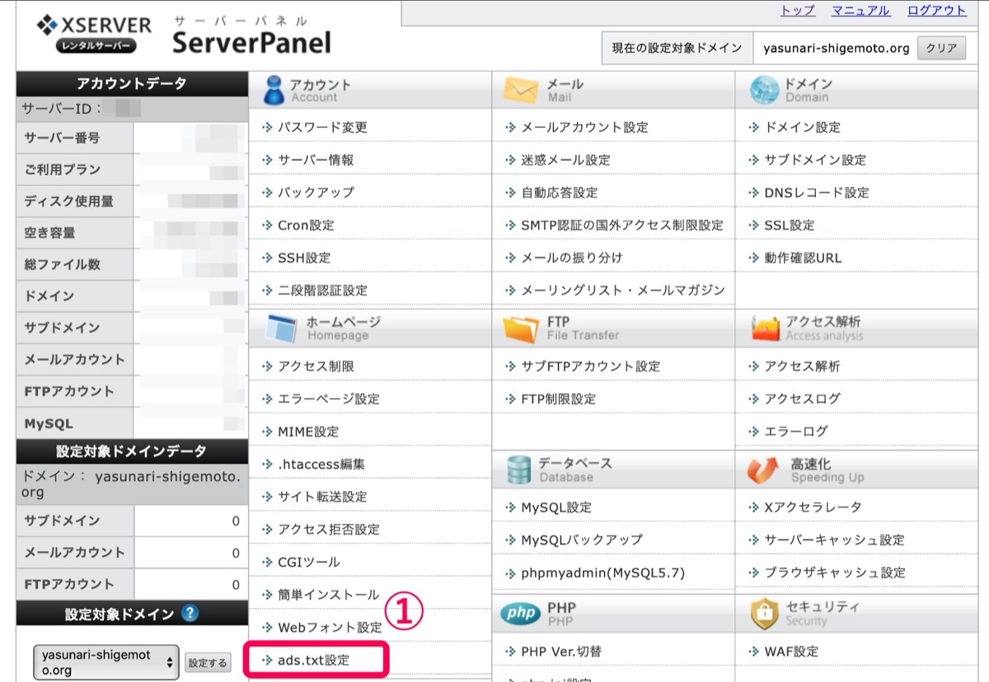Click the XSERVER logo
989x682 pixels.
95,34
